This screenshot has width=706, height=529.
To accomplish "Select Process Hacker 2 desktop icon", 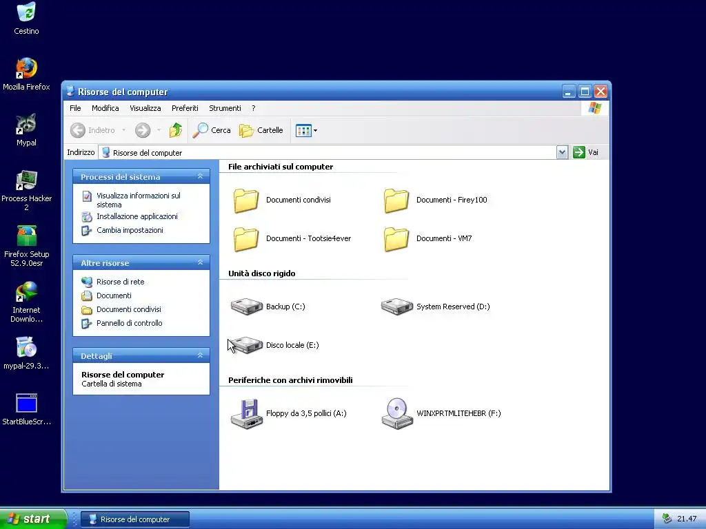I will click(x=26, y=190).
